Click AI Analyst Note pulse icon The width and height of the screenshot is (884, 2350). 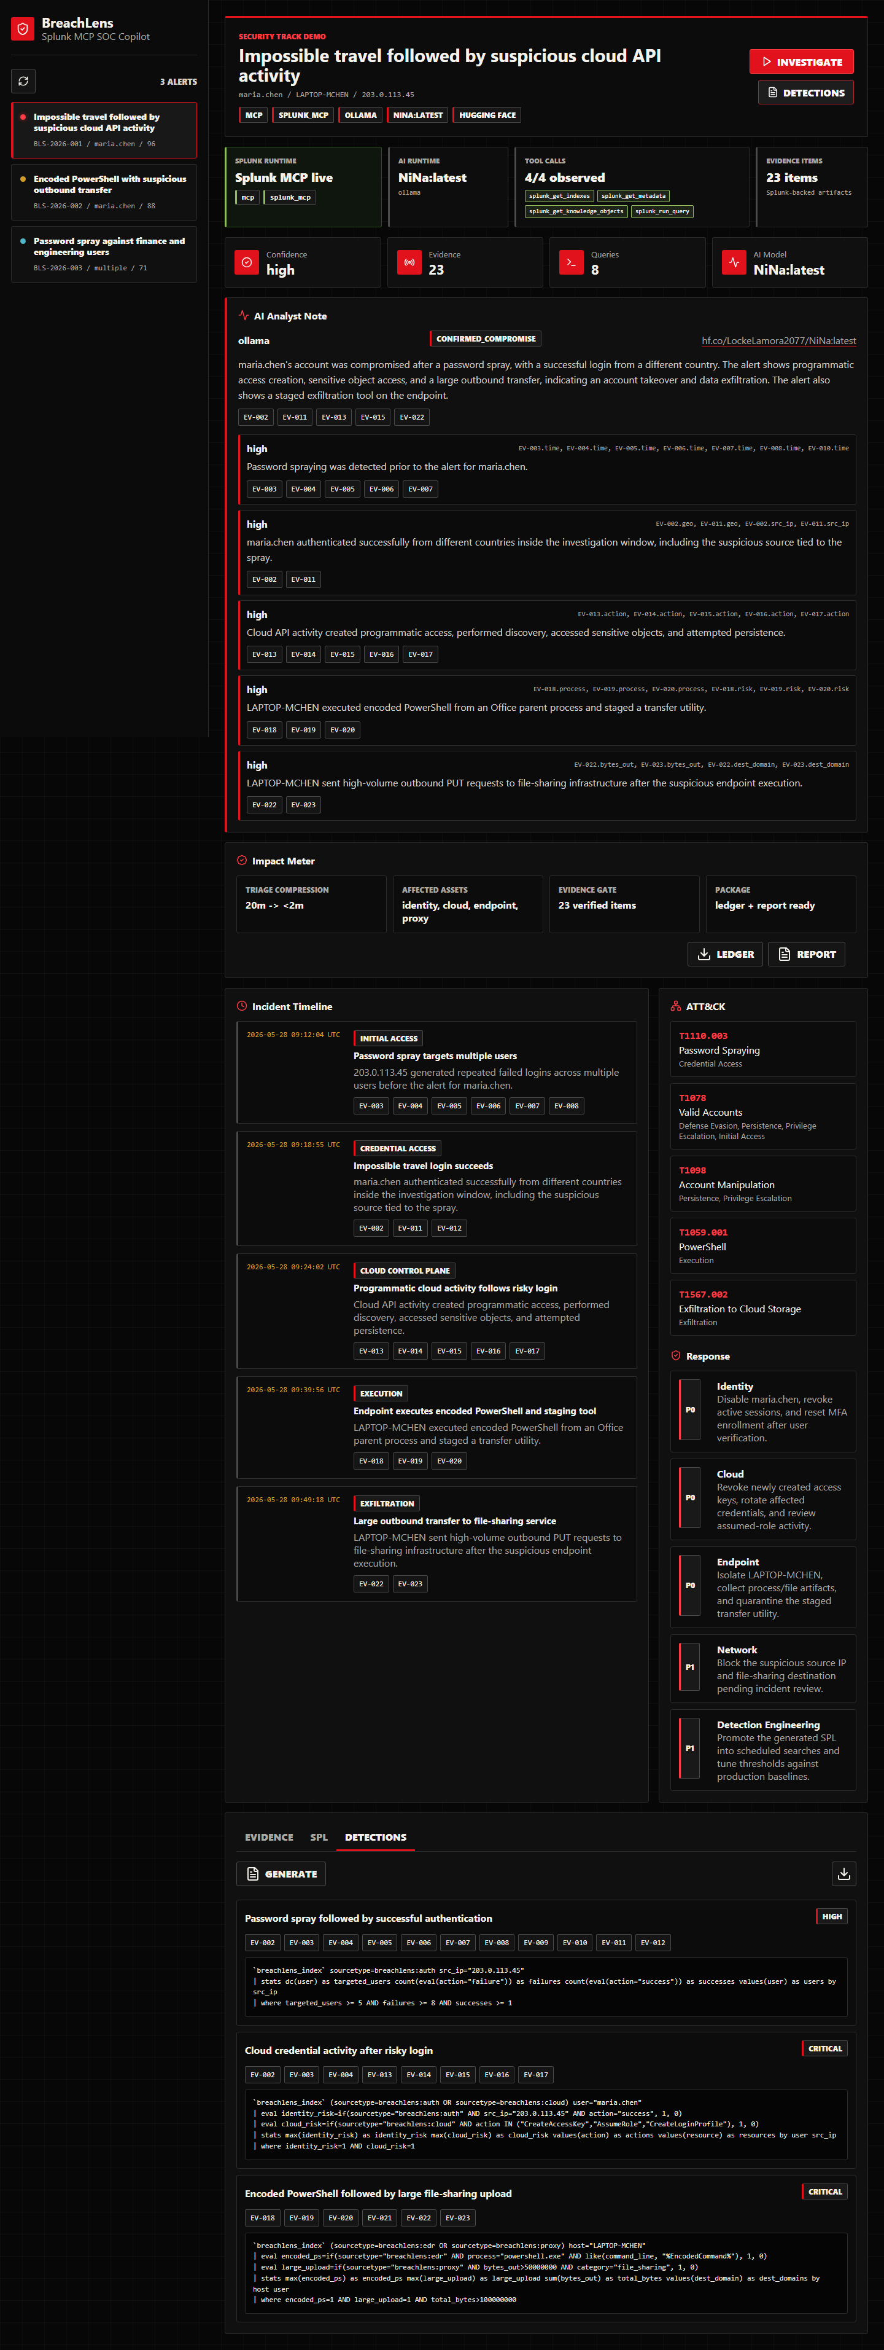[243, 316]
